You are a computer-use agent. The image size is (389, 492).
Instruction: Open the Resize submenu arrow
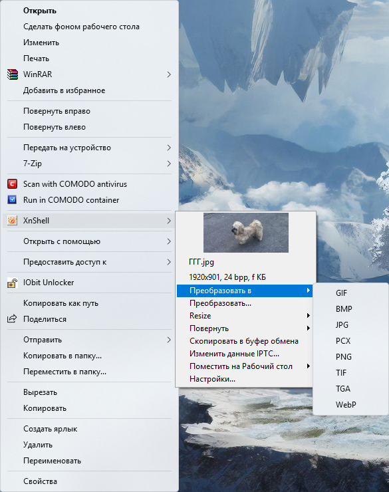(x=309, y=316)
